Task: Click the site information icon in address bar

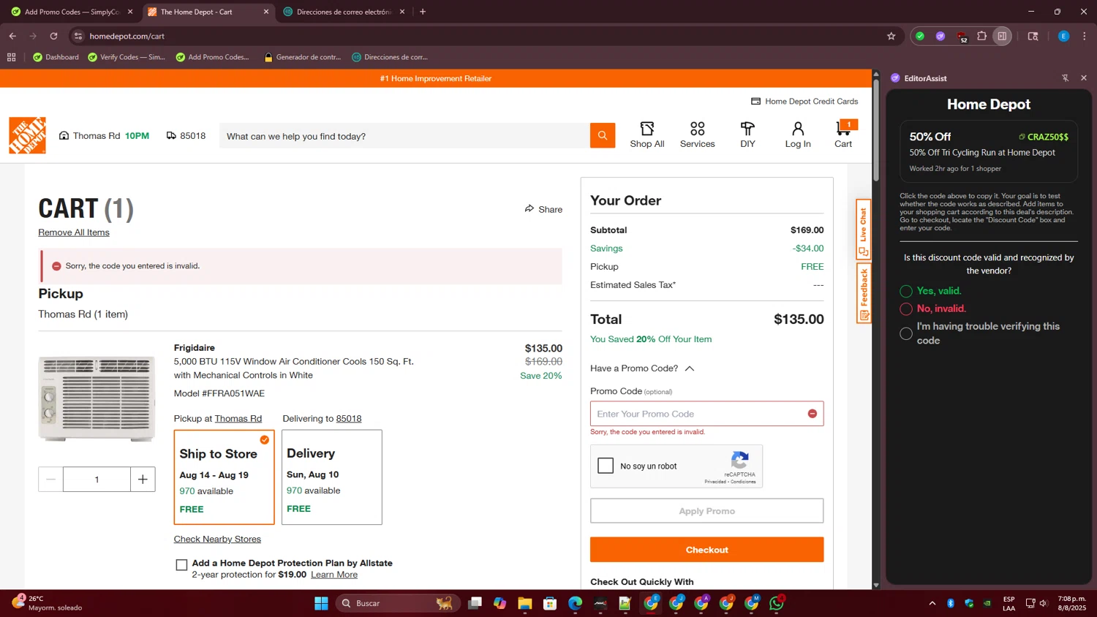Action: [78, 36]
